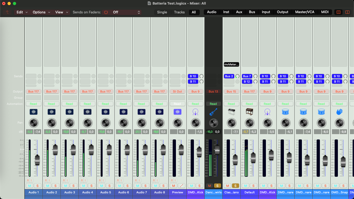Mute the Audio 3 channel
Viewport: 354px width, 199px height.
tap(66, 186)
